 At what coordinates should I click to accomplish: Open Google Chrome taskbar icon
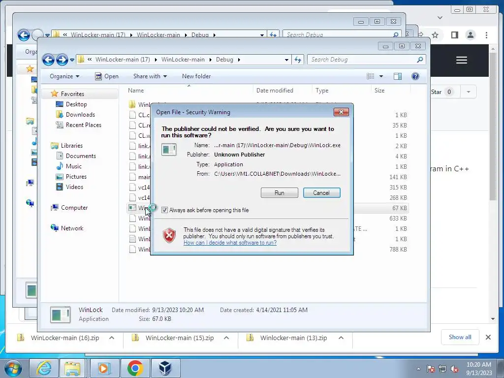(x=135, y=368)
